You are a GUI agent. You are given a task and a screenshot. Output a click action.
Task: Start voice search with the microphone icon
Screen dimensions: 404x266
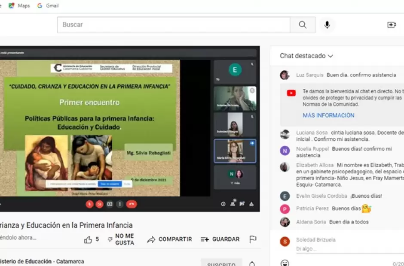[x=327, y=25]
